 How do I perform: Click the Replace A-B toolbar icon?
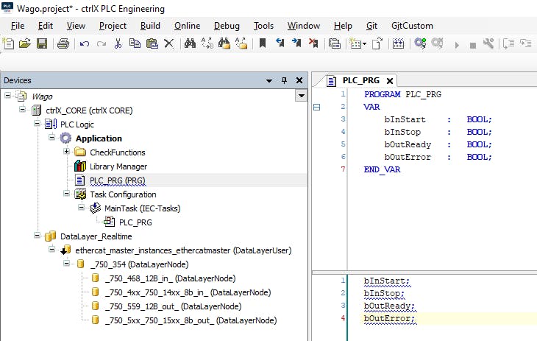click(x=207, y=43)
